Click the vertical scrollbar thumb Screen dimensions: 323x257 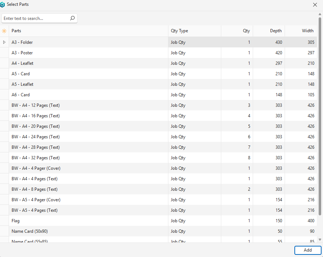click(x=320, y=116)
